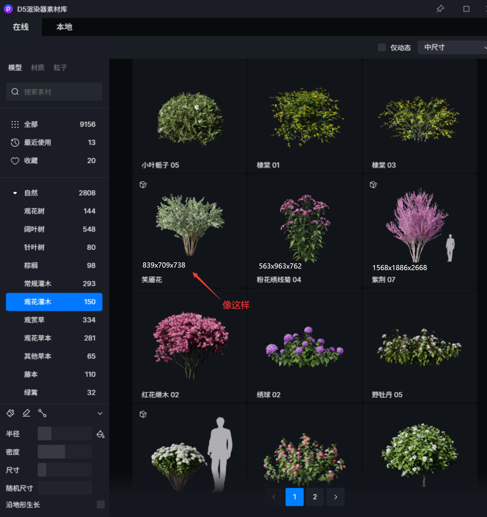
Task: Select the 红花继木 02 model thumbnail
Action: pos(190,346)
